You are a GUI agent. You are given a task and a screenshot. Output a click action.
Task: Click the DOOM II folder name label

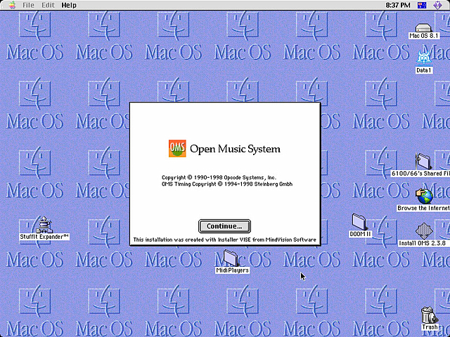click(360, 234)
